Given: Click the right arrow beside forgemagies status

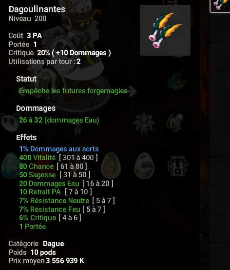Looking at the screenshot, I should click(x=133, y=91).
